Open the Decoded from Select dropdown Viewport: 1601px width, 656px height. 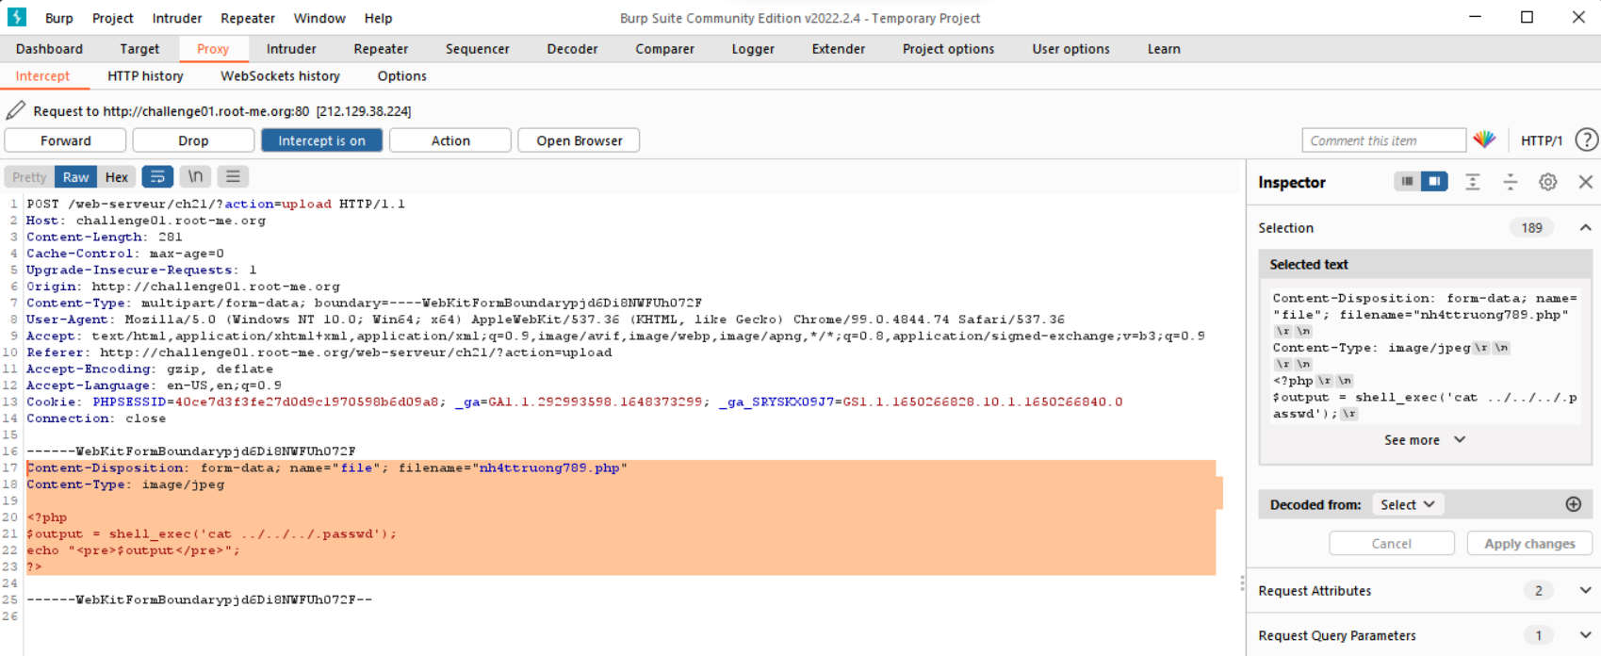[x=1408, y=504]
